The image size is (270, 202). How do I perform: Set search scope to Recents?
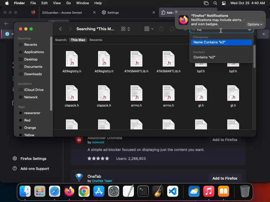tap(96, 40)
